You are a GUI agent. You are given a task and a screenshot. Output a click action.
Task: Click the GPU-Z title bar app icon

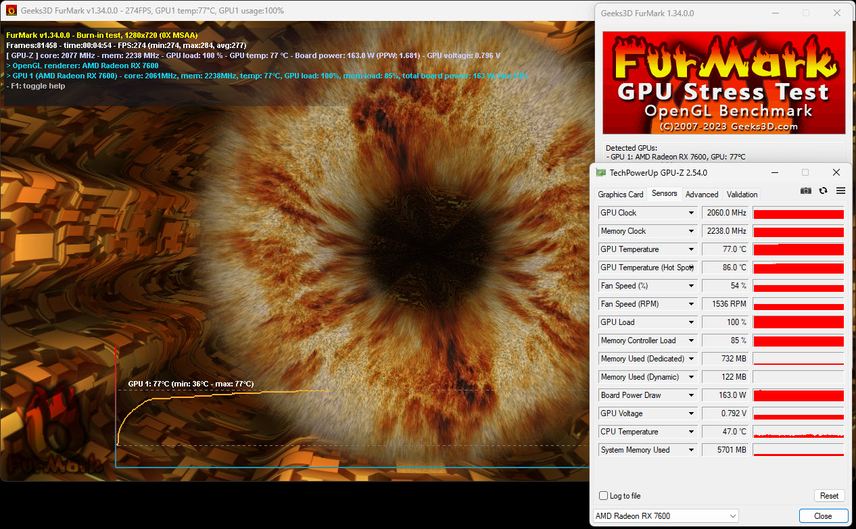600,173
